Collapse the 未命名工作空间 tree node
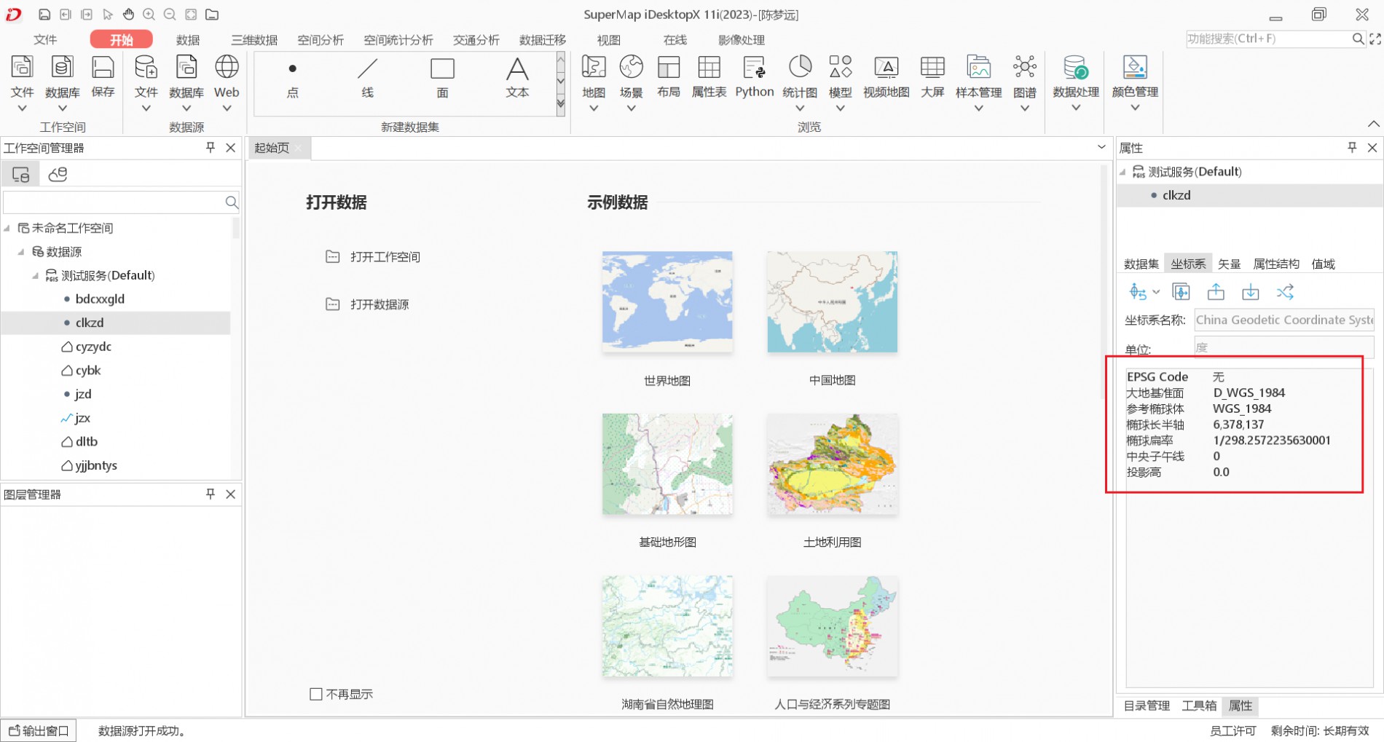 point(7,228)
